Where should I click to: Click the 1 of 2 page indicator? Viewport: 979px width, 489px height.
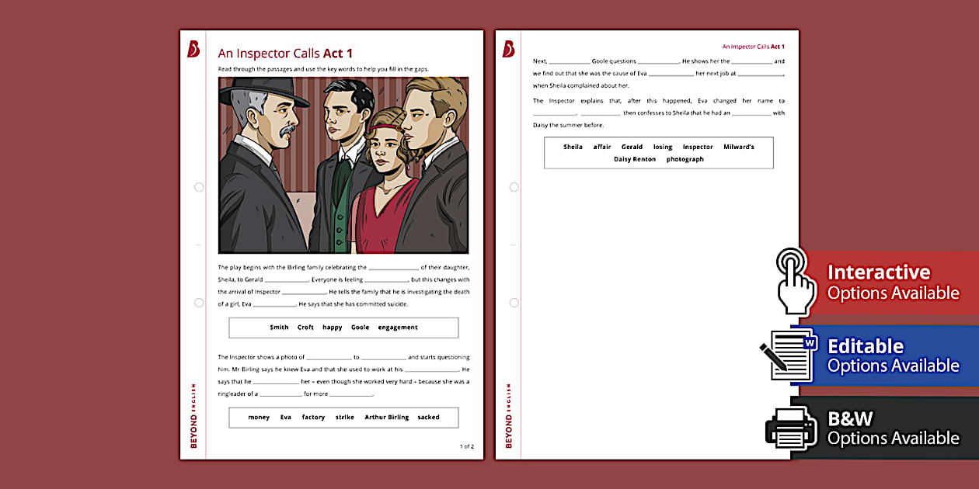(467, 446)
